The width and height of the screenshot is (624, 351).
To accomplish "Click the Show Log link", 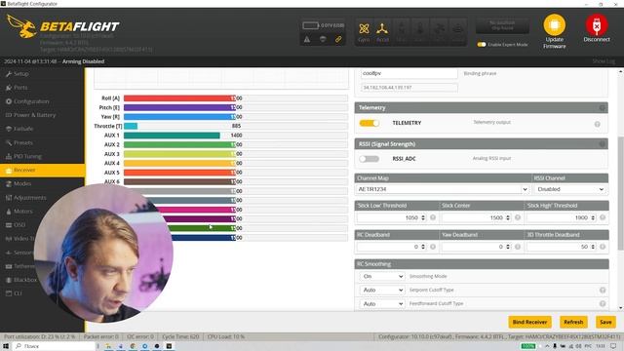I will [x=604, y=61].
